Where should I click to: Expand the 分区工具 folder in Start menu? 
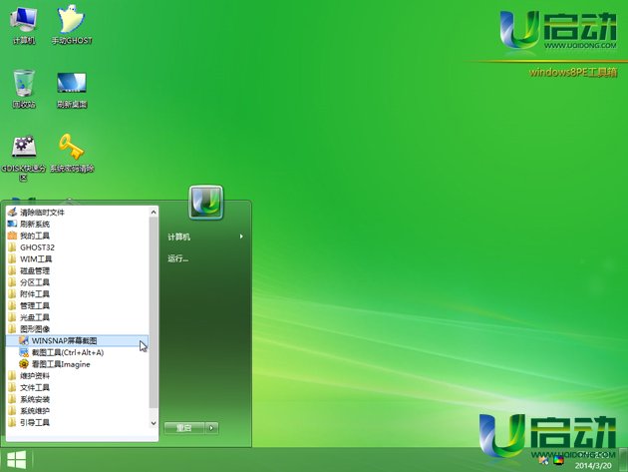[34, 281]
